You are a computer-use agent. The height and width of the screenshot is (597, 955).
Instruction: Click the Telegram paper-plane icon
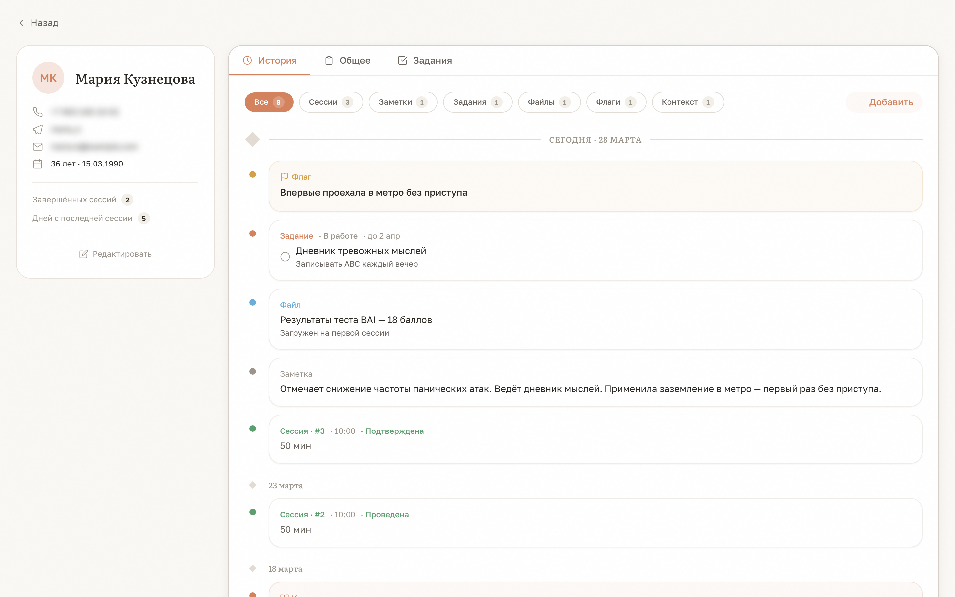[x=38, y=129]
